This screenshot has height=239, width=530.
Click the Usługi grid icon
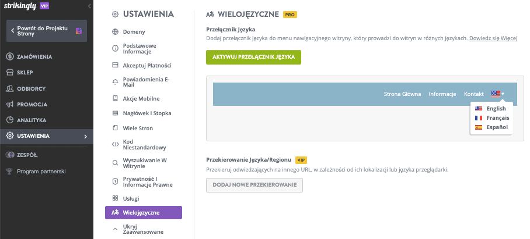click(x=115, y=198)
